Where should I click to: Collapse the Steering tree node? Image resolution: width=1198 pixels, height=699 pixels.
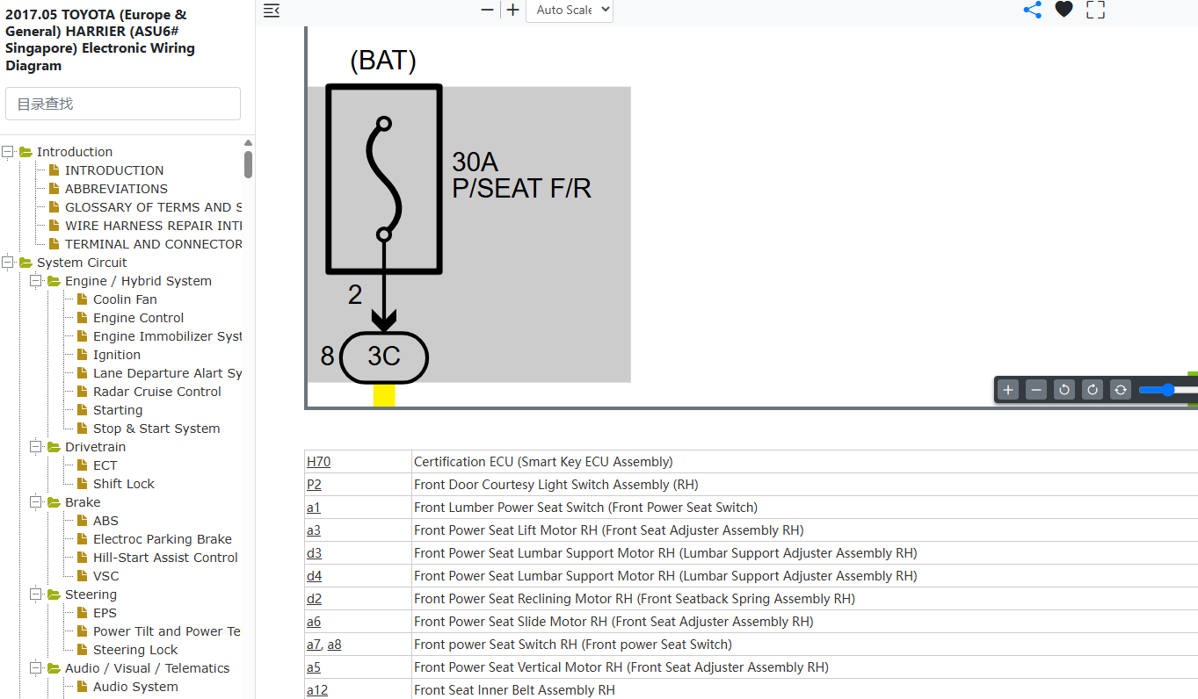click(x=36, y=595)
